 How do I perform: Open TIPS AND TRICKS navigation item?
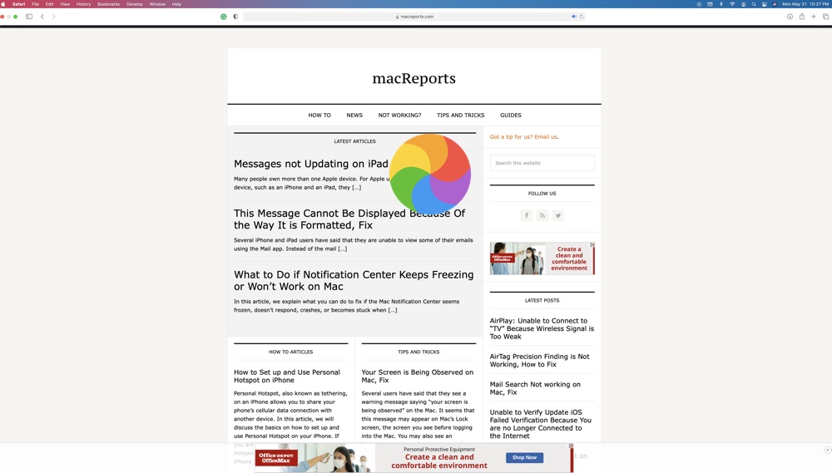point(461,115)
